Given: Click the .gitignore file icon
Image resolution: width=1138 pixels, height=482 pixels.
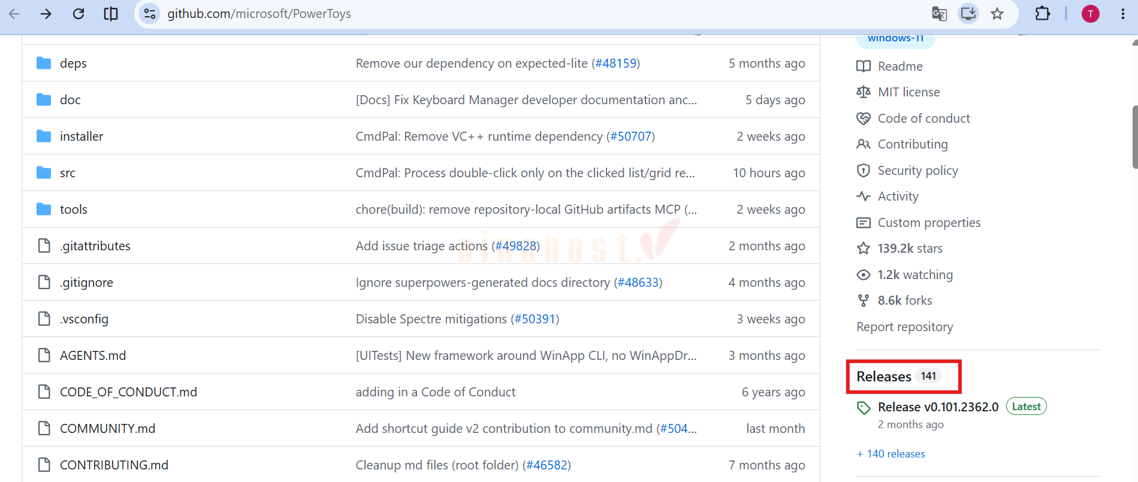Looking at the screenshot, I should tap(44, 282).
